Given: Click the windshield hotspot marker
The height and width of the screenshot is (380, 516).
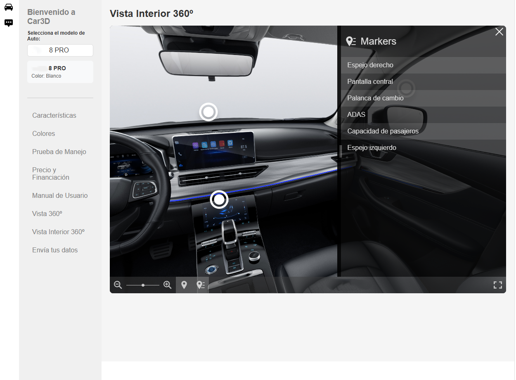Looking at the screenshot, I should pyautogui.click(x=208, y=112).
